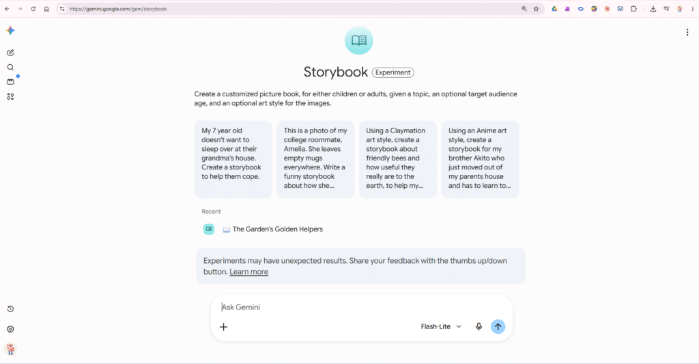The image size is (699, 364).
Task: Click the Gemini sparkle logo in sidebar
Action: click(x=11, y=30)
